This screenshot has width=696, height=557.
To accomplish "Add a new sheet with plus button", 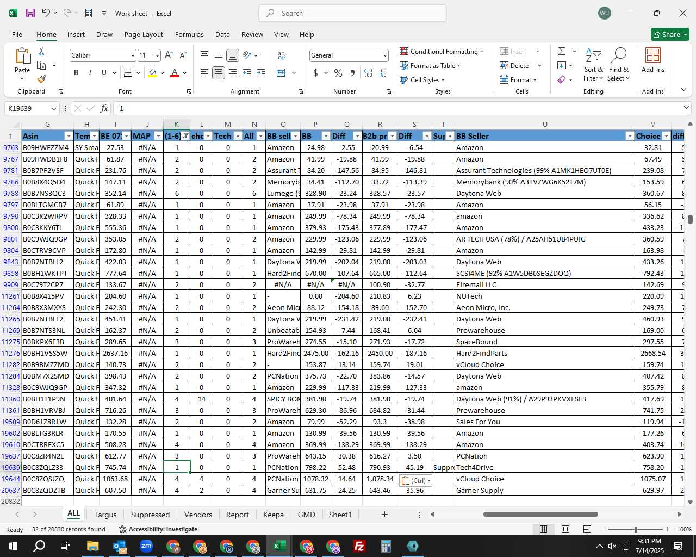I will click(384, 514).
